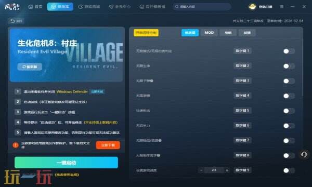The width and height of the screenshot is (312, 187).
Task: Increase game speed with plus button
Action: [227, 170]
